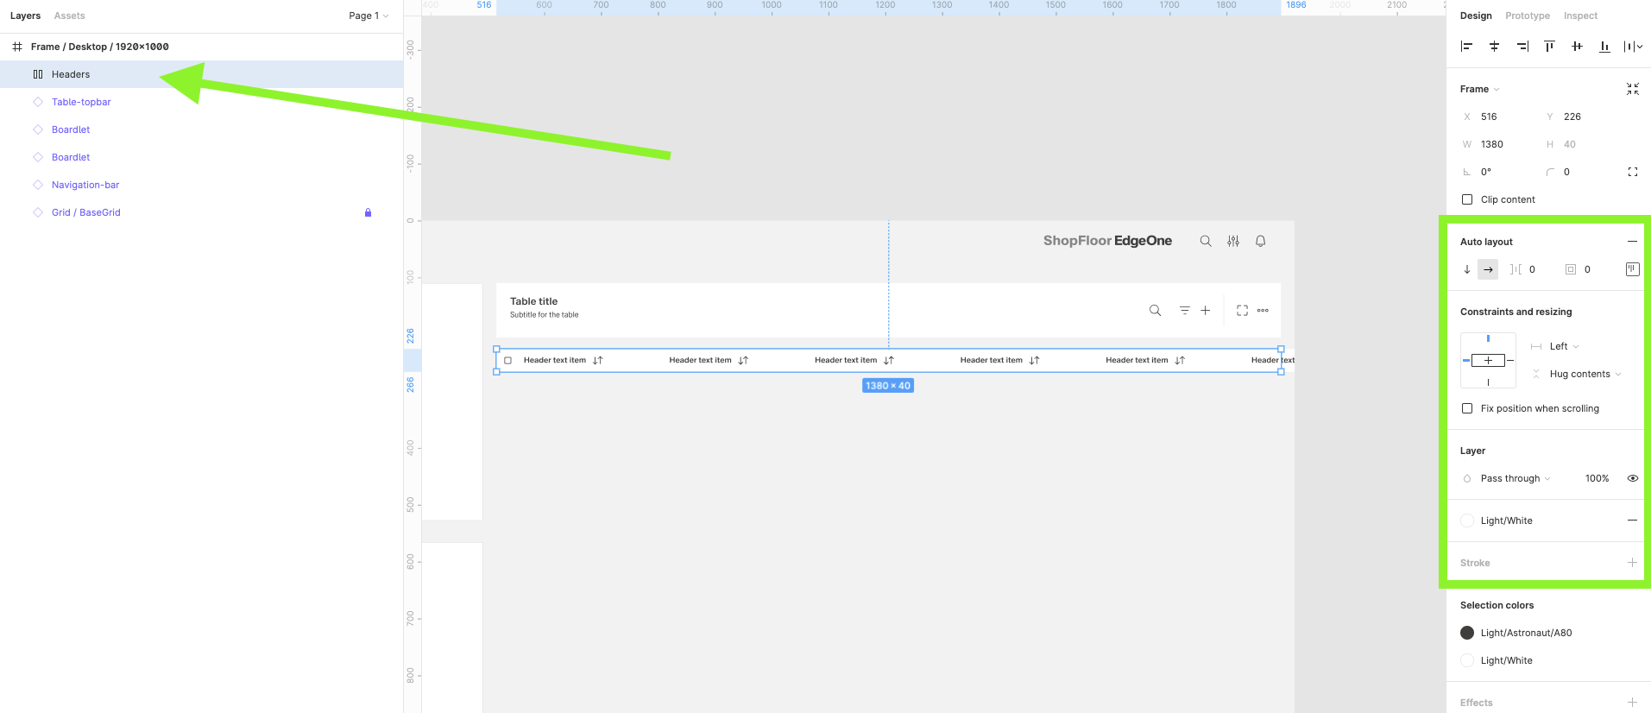Viewport: 1651px width, 713px height.
Task: Open independent corners radius option
Action: pyautogui.click(x=1632, y=172)
